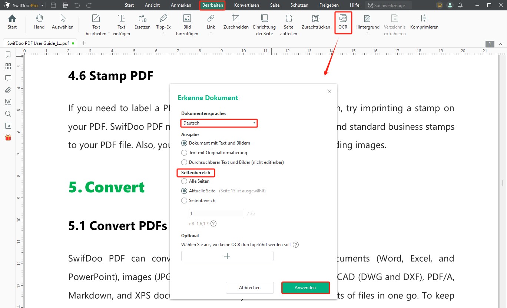The height and width of the screenshot is (308, 507).
Task: Open Einrichtung der Seite
Action: [x=264, y=25]
